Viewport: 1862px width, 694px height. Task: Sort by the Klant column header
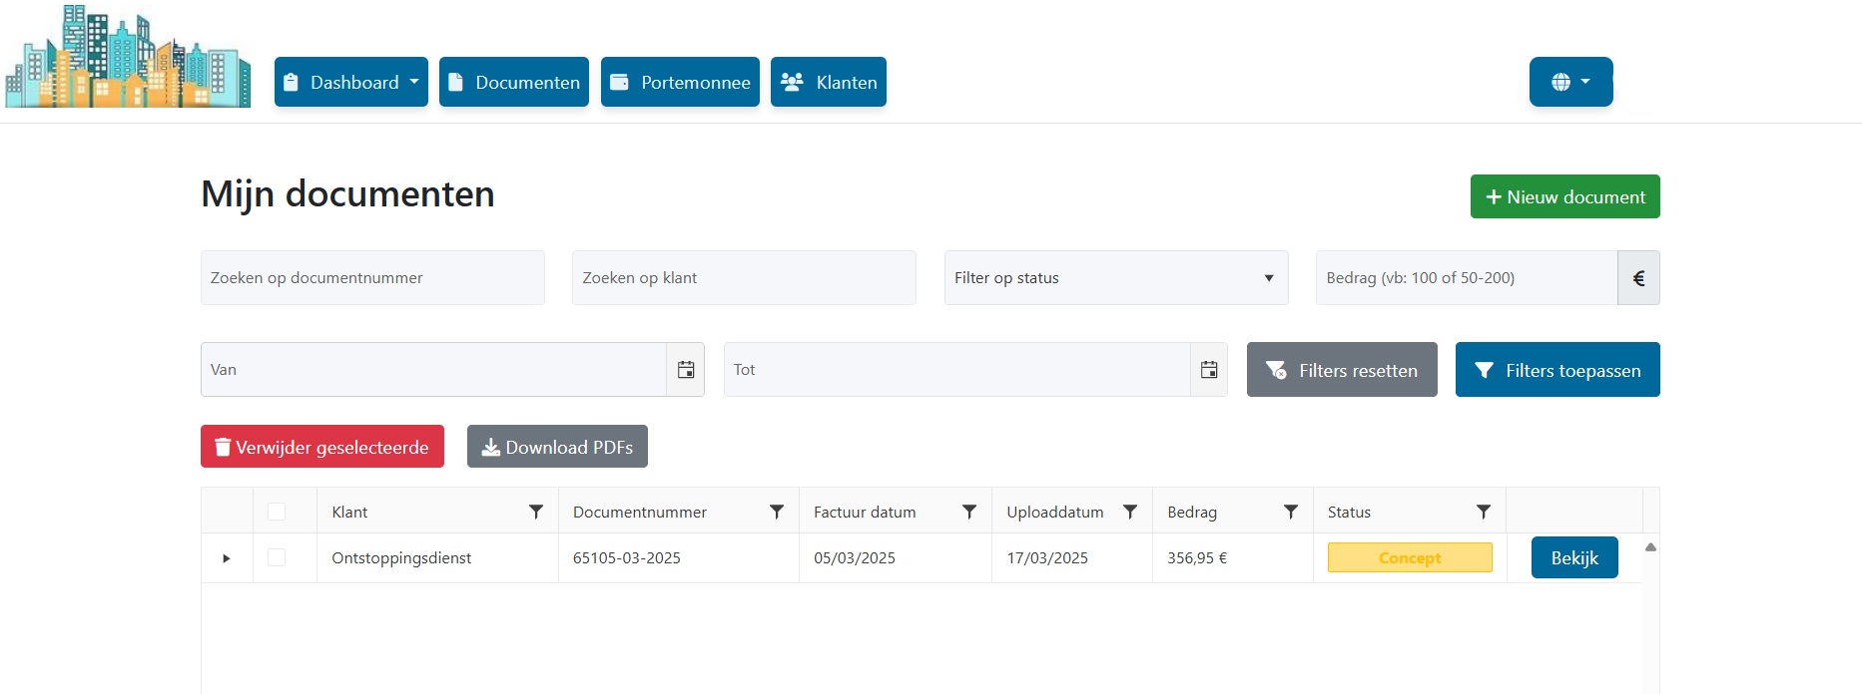(x=349, y=512)
